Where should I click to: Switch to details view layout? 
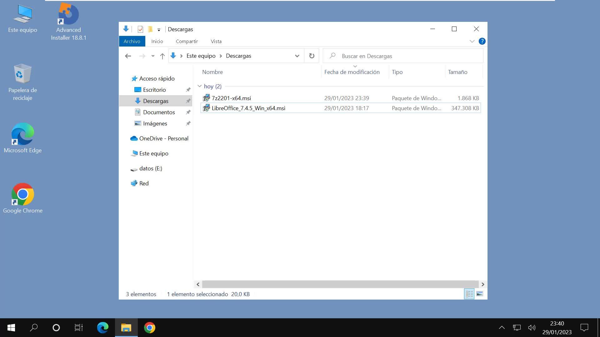pyautogui.click(x=469, y=294)
